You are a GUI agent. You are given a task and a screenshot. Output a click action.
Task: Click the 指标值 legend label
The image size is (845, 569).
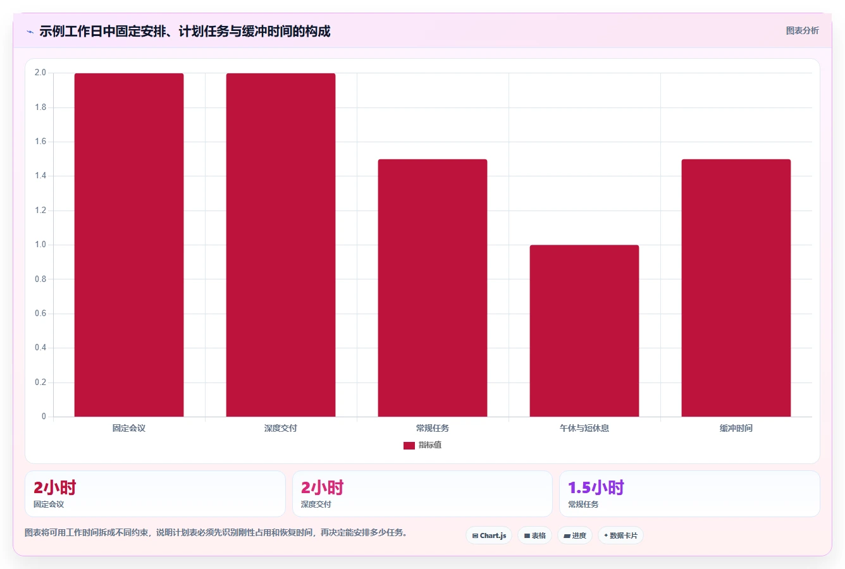click(430, 445)
